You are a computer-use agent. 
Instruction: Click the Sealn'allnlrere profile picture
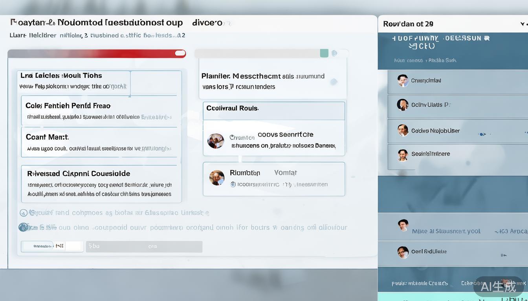(402, 155)
